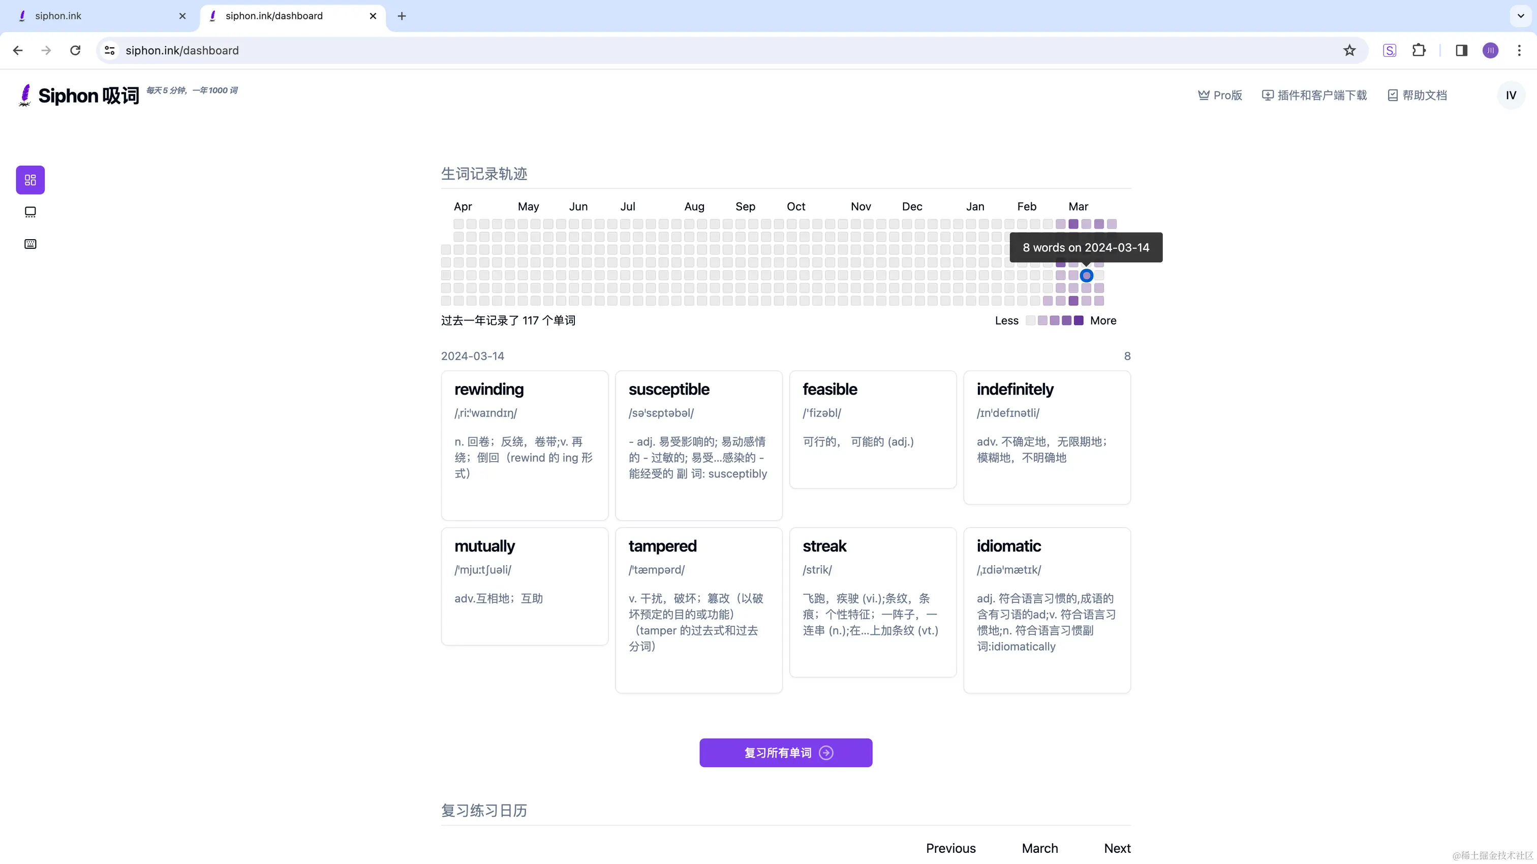Click the 复习所有单词 review button
Image resolution: width=1537 pixels, height=864 pixels.
pos(785,752)
